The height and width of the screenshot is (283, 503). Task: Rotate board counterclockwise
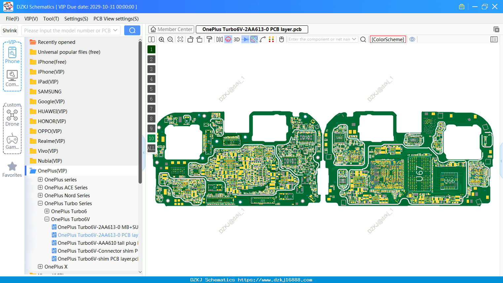[190, 39]
